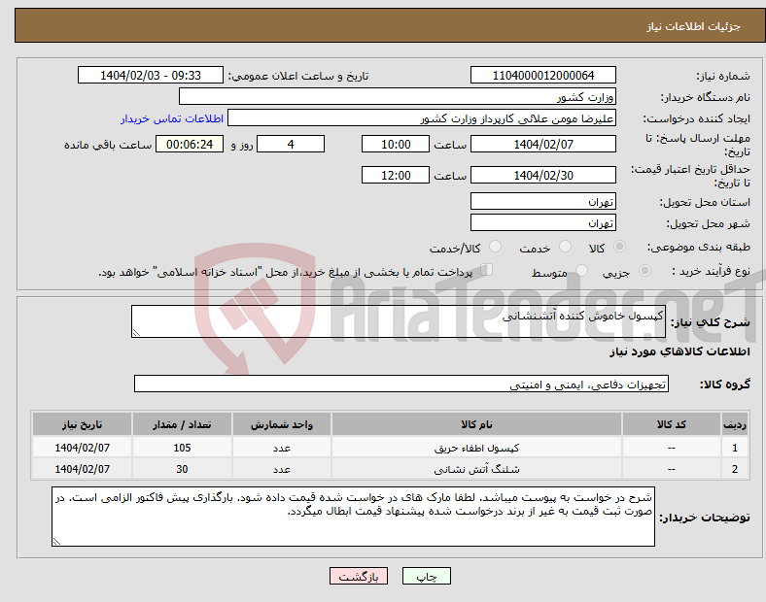Click the delivery city field تهران
Screen dimensions: 766x602
click(x=542, y=222)
